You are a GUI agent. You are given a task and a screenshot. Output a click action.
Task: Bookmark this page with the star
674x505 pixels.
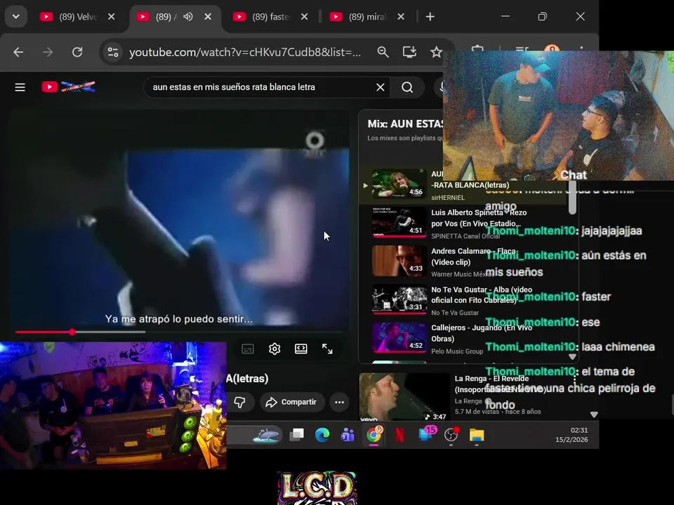click(436, 53)
